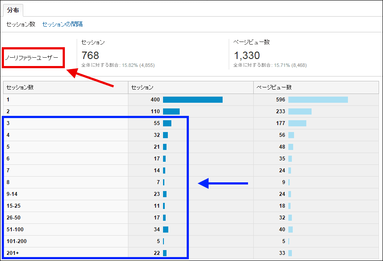The height and width of the screenshot is (261, 383).
Task: Select the 分布 tab
Action: coord(13,10)
